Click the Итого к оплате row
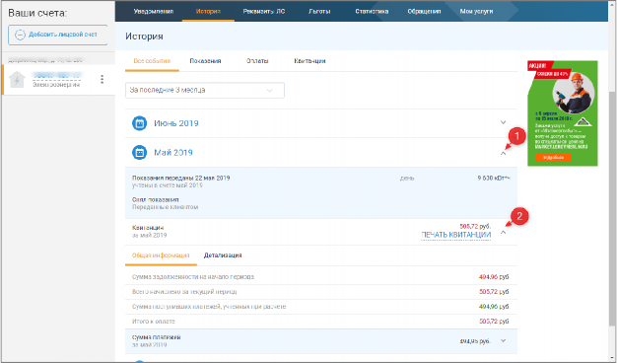 [321, 322]
